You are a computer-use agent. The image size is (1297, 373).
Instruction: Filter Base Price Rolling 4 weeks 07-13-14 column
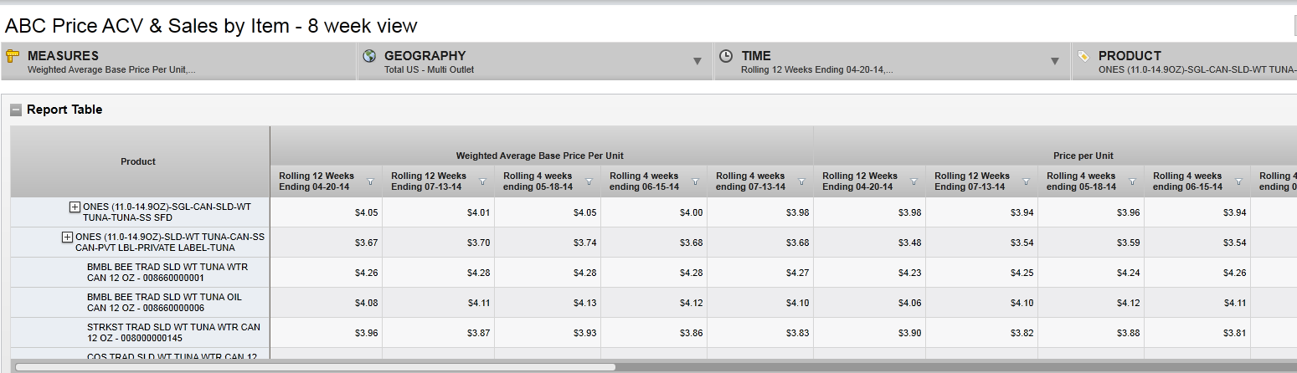coord(801,181)
